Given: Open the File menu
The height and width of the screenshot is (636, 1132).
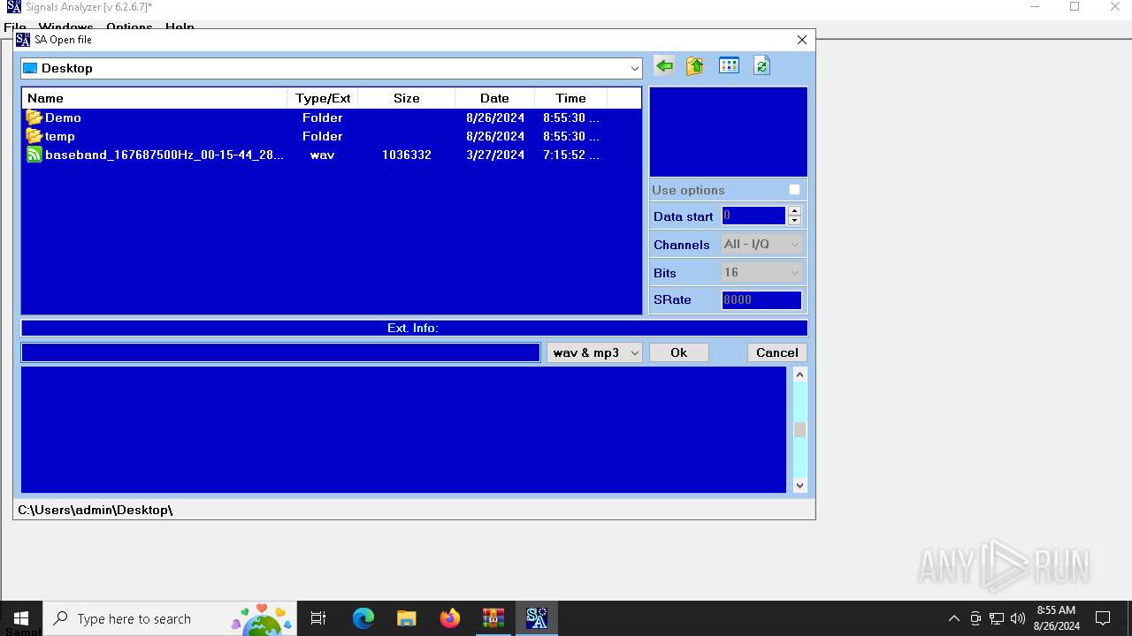Looking at the screenshot, I should coord(15,27).
